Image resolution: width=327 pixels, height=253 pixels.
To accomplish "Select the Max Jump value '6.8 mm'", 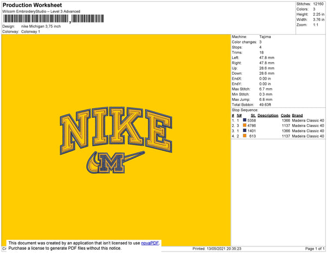I will [266, 99].
